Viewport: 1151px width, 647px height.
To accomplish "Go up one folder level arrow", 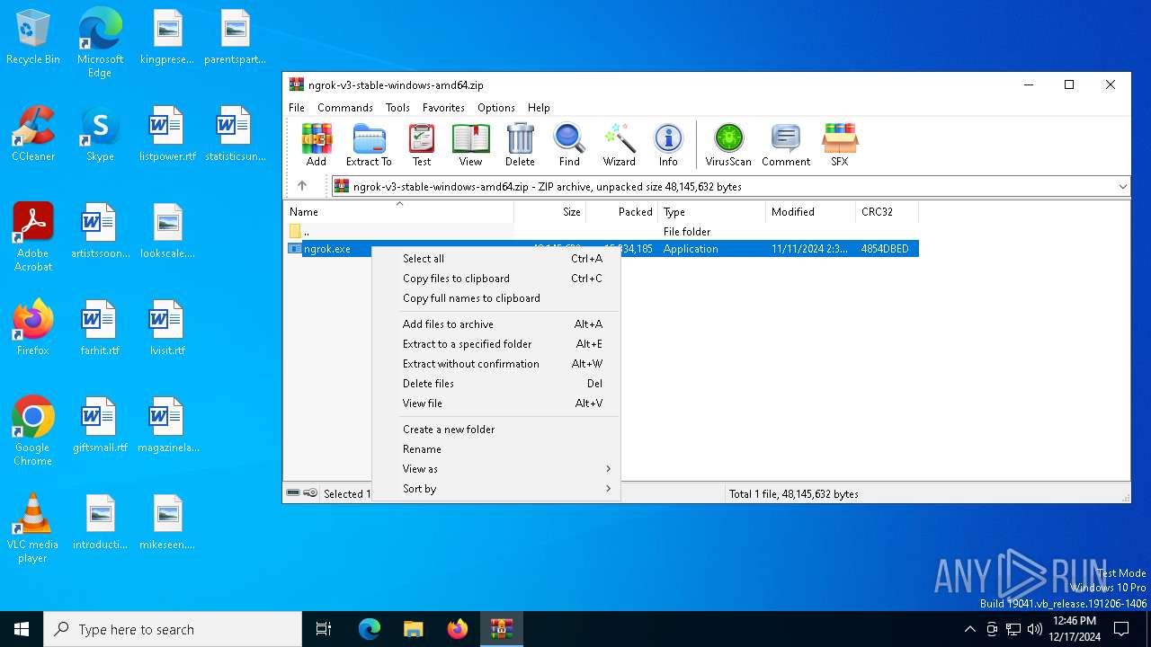I will tap(302, 186).
